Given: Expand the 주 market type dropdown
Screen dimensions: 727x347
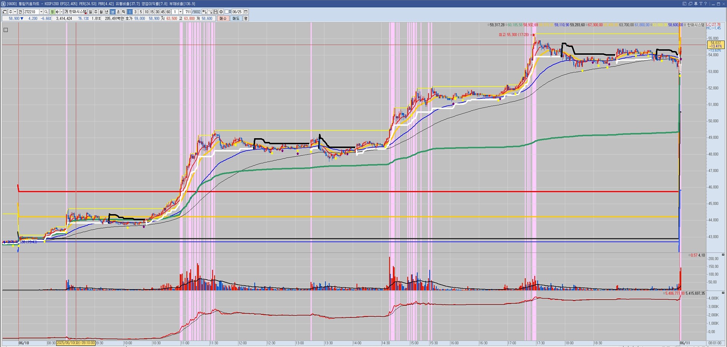Looking at the screenshot, I should pyautogui.click(x=15, y=12).
